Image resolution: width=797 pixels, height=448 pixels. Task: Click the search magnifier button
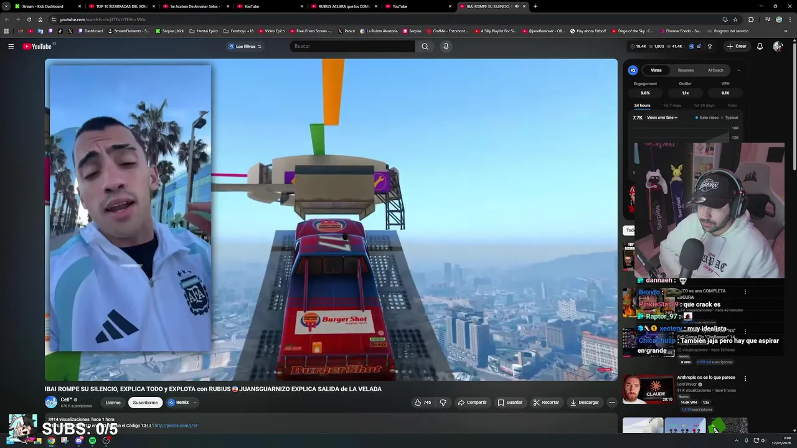pyautogui.click(x=425, y=46)
